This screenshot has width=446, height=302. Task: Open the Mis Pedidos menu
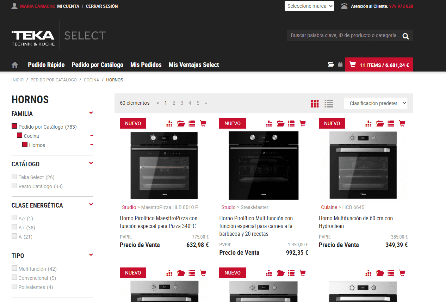click(146, 65)
